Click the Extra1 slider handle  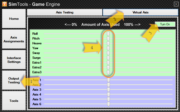point(108,63)
